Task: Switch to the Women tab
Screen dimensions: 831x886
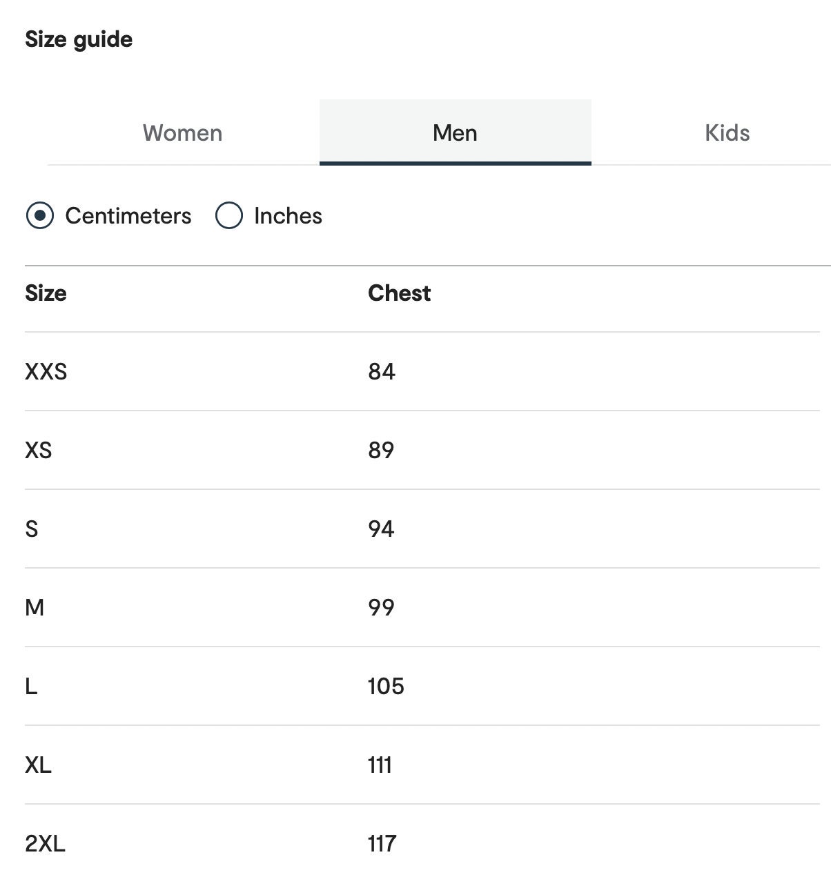Action: tap(183, 132)
